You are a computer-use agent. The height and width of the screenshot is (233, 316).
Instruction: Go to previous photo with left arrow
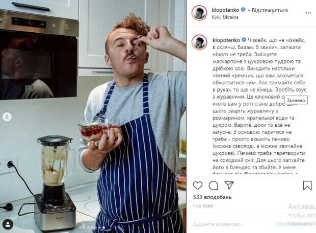point(7,117)
